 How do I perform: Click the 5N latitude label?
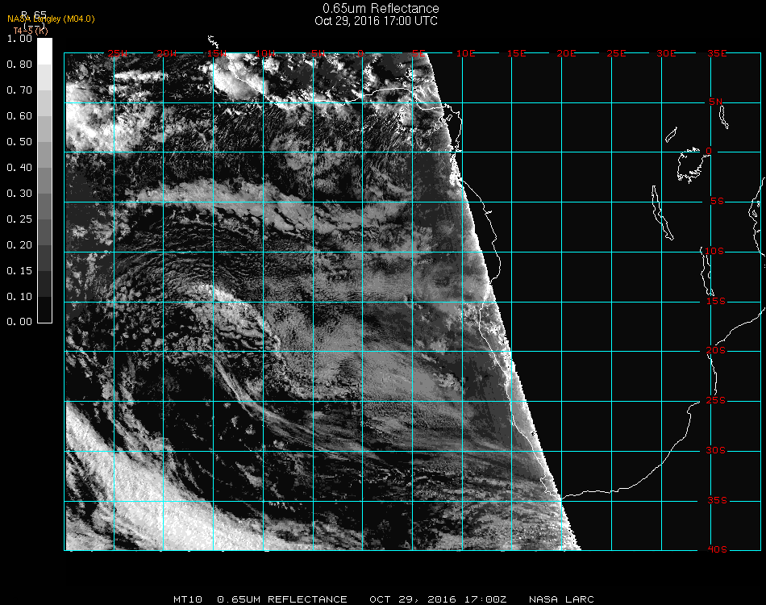point(716,102)
